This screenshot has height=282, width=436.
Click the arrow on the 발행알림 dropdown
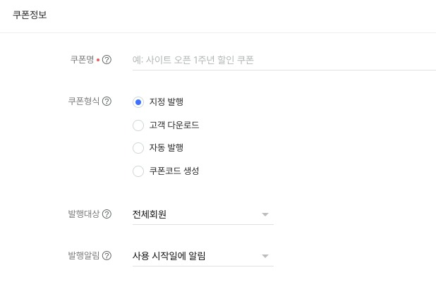265,256
